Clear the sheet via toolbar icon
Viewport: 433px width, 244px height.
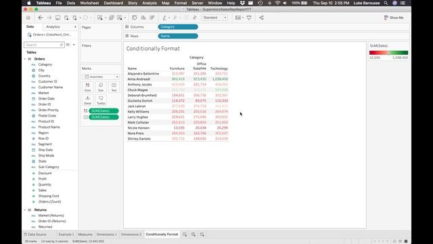(120, 18)
